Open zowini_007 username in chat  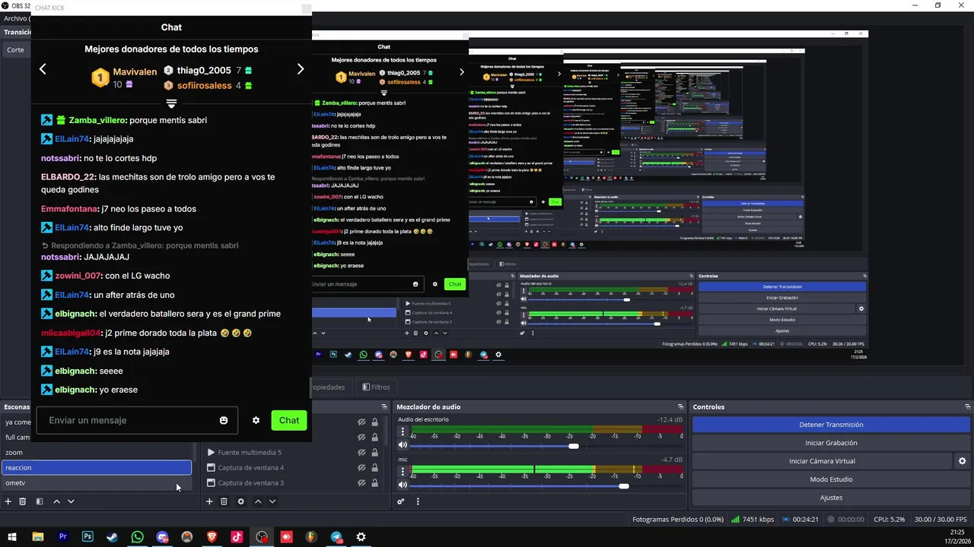78,276
